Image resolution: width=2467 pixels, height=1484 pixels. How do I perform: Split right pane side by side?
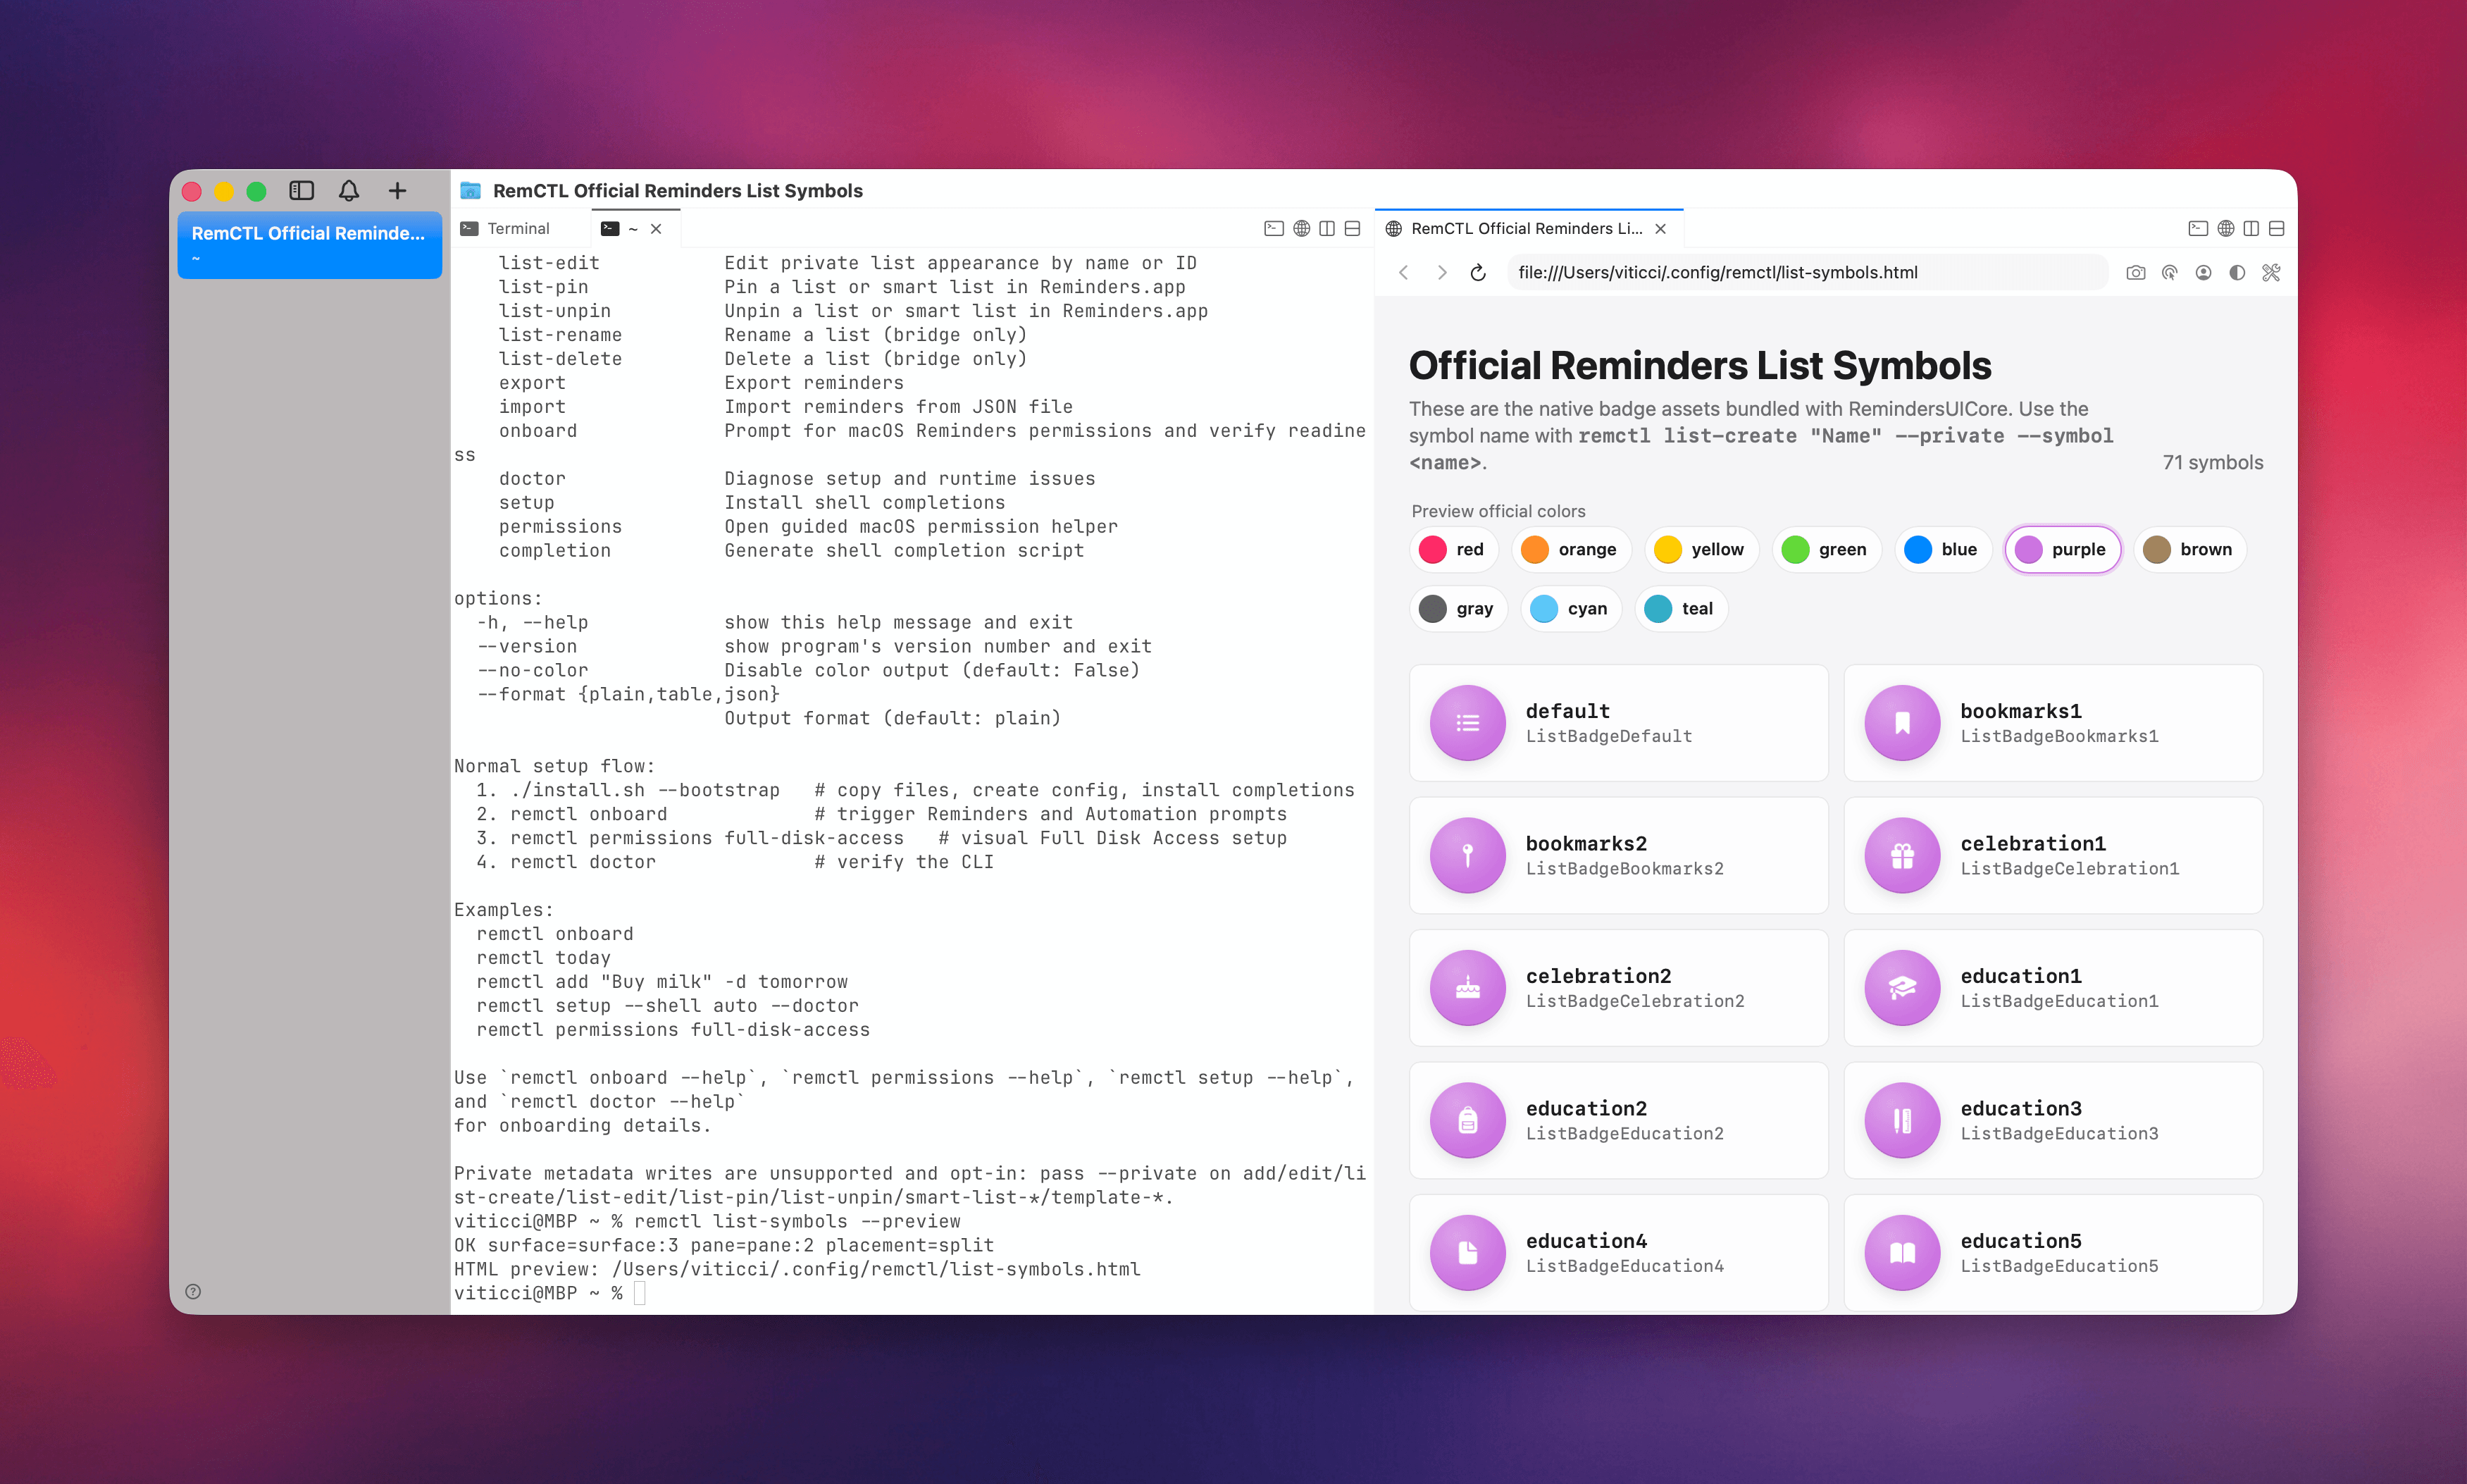2251,229
